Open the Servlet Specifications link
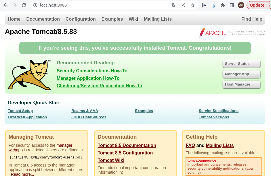The height and width of the screenshot is (176, 271). (218, 111)
